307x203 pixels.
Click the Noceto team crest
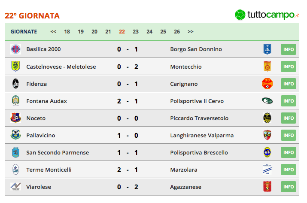(x=15, y=118)
